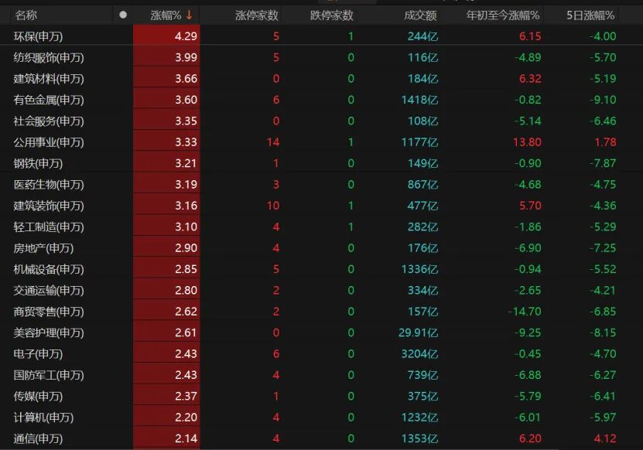The height and width of the screenshot is (450, 643).
Task: Click the 2.90 gain value for 房地产
Action: tap(186, 248)
